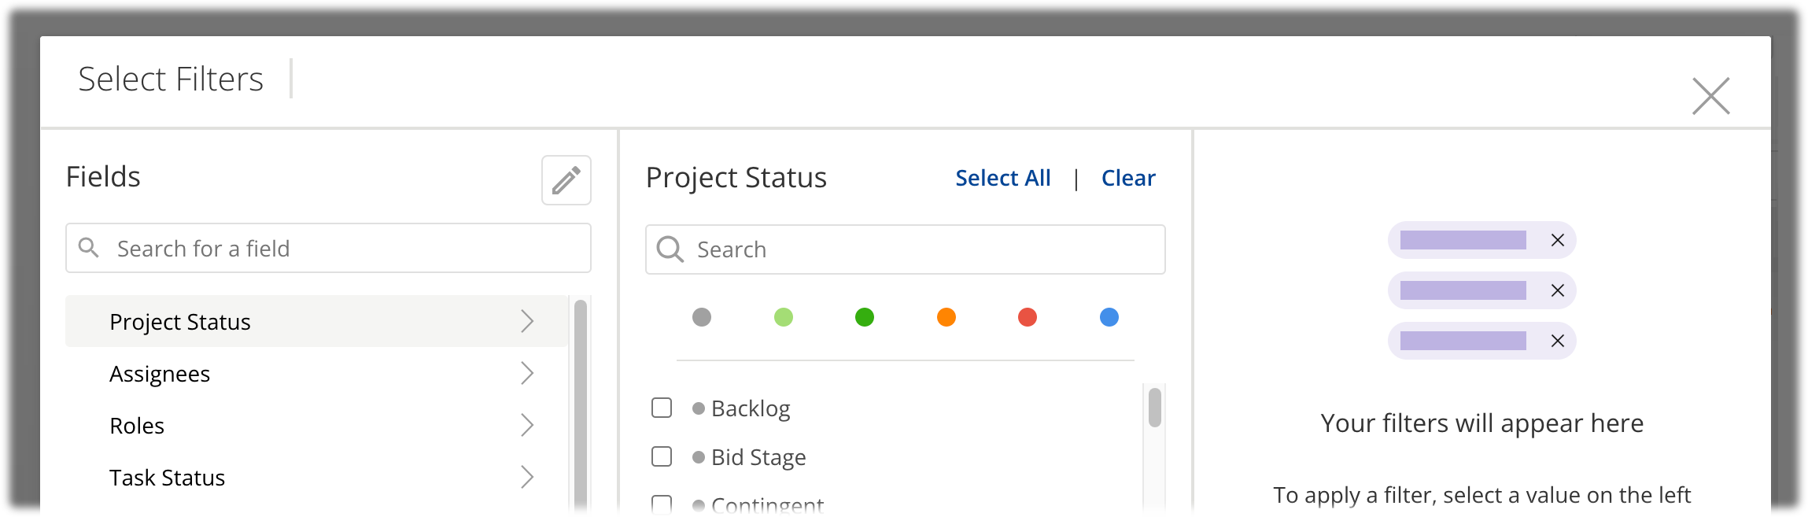Viewport: 1808px width, 517px height.
Task: Check the Contingent checkbox
Action: point(662,506)
